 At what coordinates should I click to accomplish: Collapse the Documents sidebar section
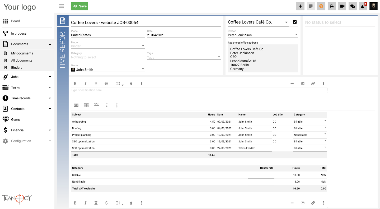coord(27,44)
